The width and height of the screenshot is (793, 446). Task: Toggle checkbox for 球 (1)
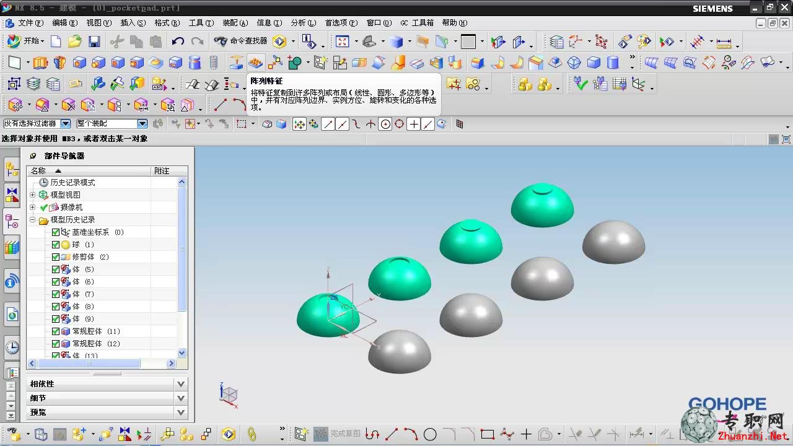pos(56,245)
